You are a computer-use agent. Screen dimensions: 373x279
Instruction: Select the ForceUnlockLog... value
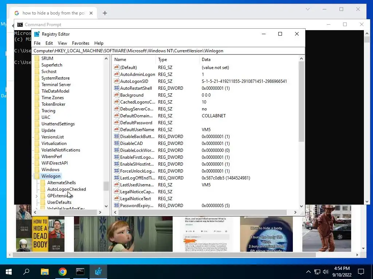(137, 171)
